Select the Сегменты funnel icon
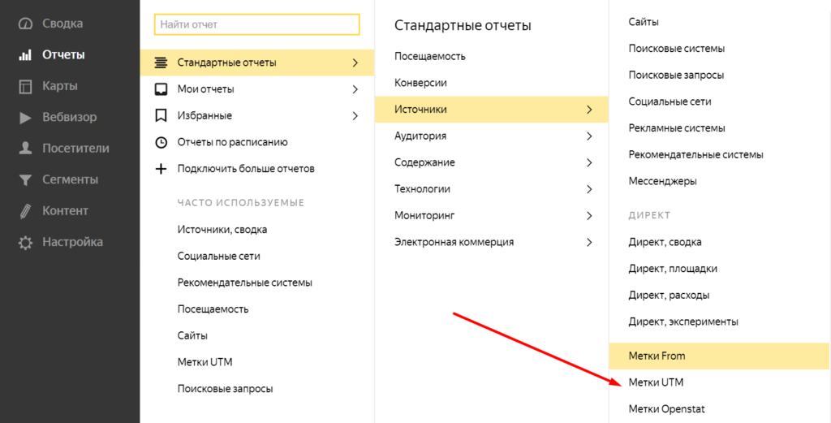This screenshot has width=831, height=423. 25,179
